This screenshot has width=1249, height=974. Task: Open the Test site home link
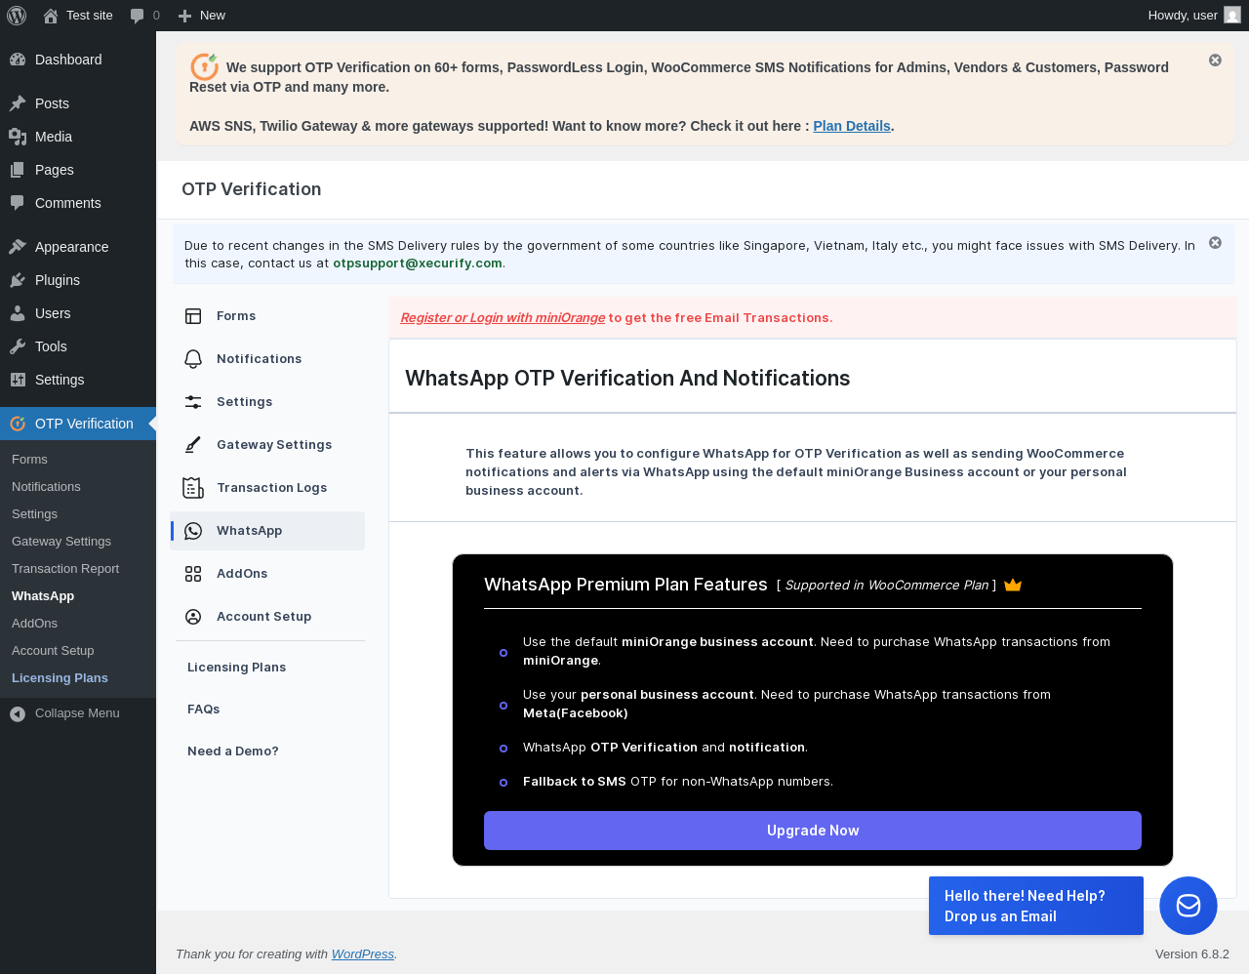(78, 16)
